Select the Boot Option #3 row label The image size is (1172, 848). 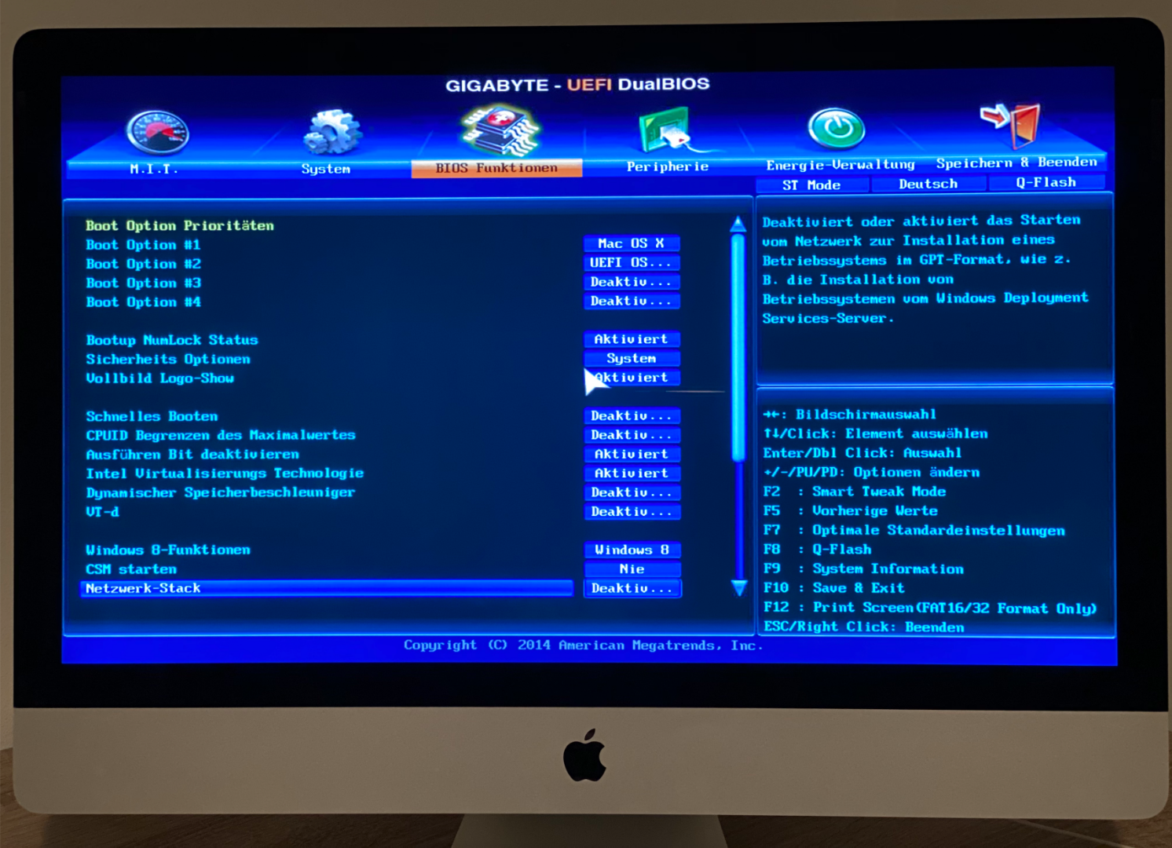[x=143, y=283]
